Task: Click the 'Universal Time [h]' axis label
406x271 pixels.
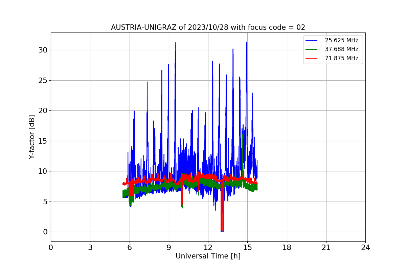Action: (x=208, y=256)
